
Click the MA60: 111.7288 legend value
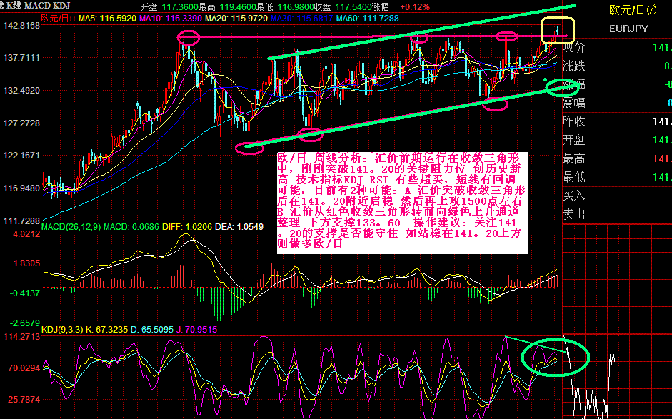tap(367, 19)
